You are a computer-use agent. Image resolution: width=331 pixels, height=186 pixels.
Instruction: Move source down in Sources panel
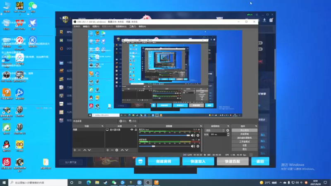point(127,150)
